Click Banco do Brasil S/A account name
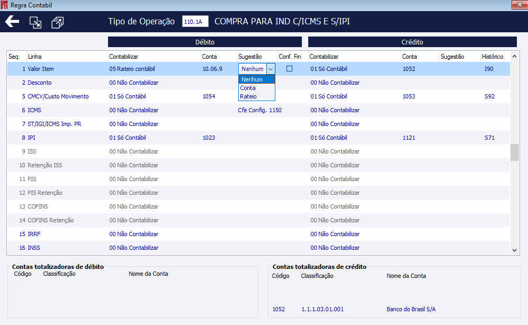This screenshot has width=528, height=325. pyautogui.click(x=411, y=309)
